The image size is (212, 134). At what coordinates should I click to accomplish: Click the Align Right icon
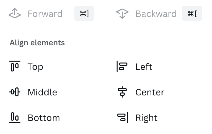(x=123, y=117)
